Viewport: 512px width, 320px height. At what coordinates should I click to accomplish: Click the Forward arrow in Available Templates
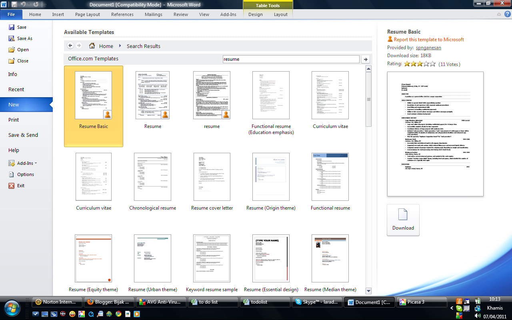[79, 46]
